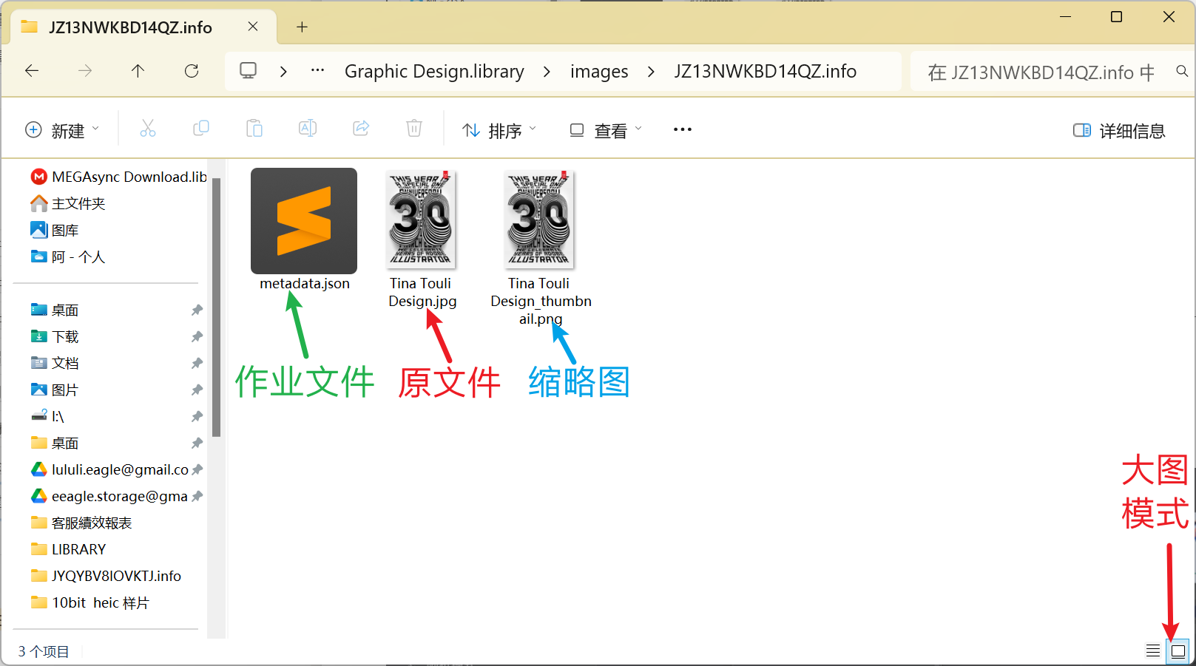This screenshot has width=1196, height=666.
Task: Click the 3 个项目 status text
Action: (43, 651)
